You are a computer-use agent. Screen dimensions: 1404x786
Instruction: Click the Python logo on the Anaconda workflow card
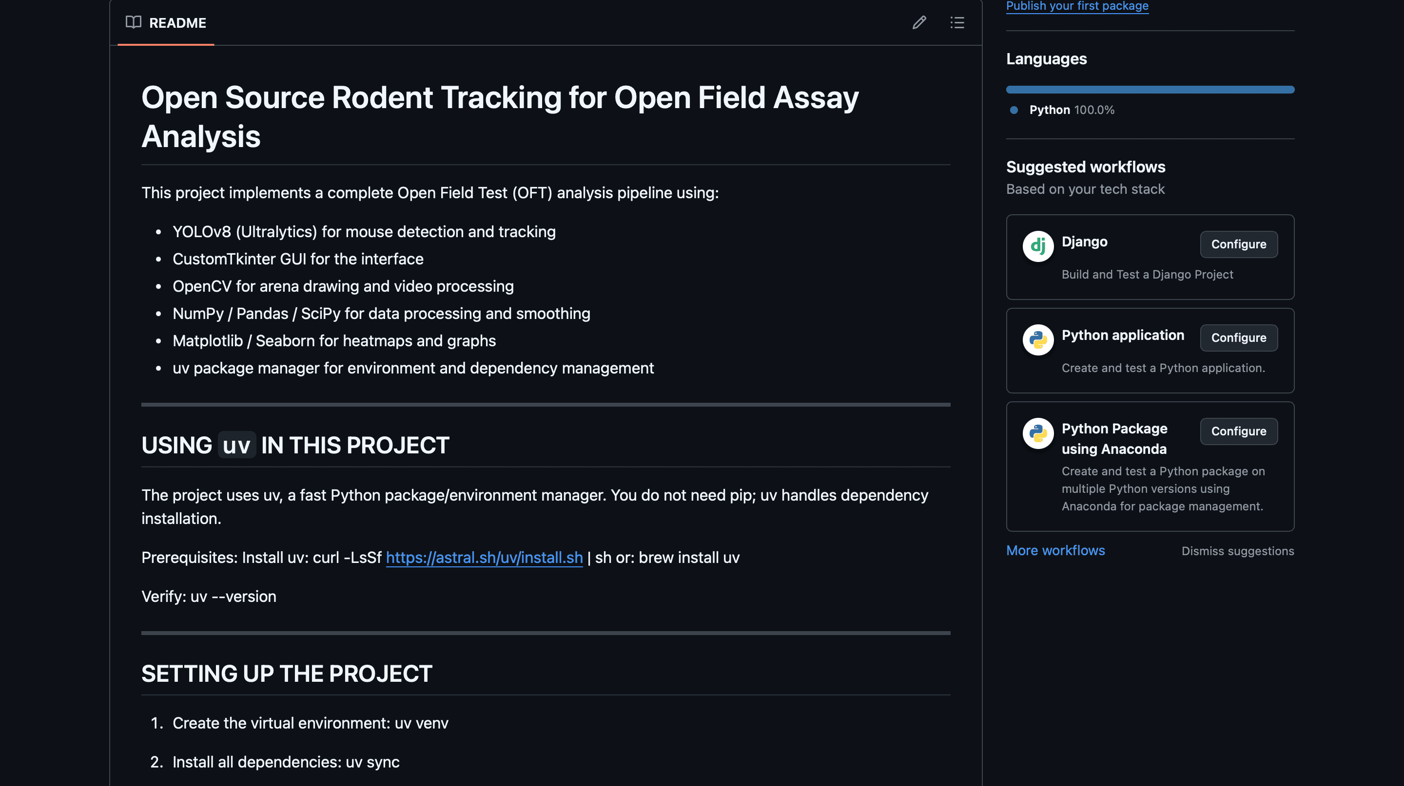pyautogui.click(x=1038, y=433)
